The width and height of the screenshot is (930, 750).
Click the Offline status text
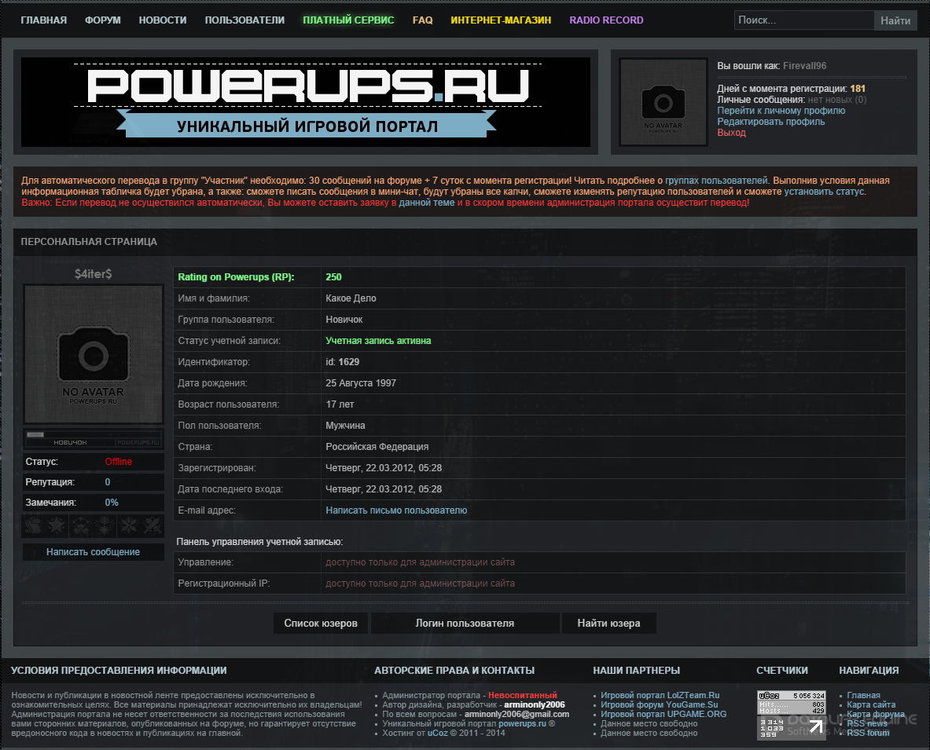(x=119, y=462)
